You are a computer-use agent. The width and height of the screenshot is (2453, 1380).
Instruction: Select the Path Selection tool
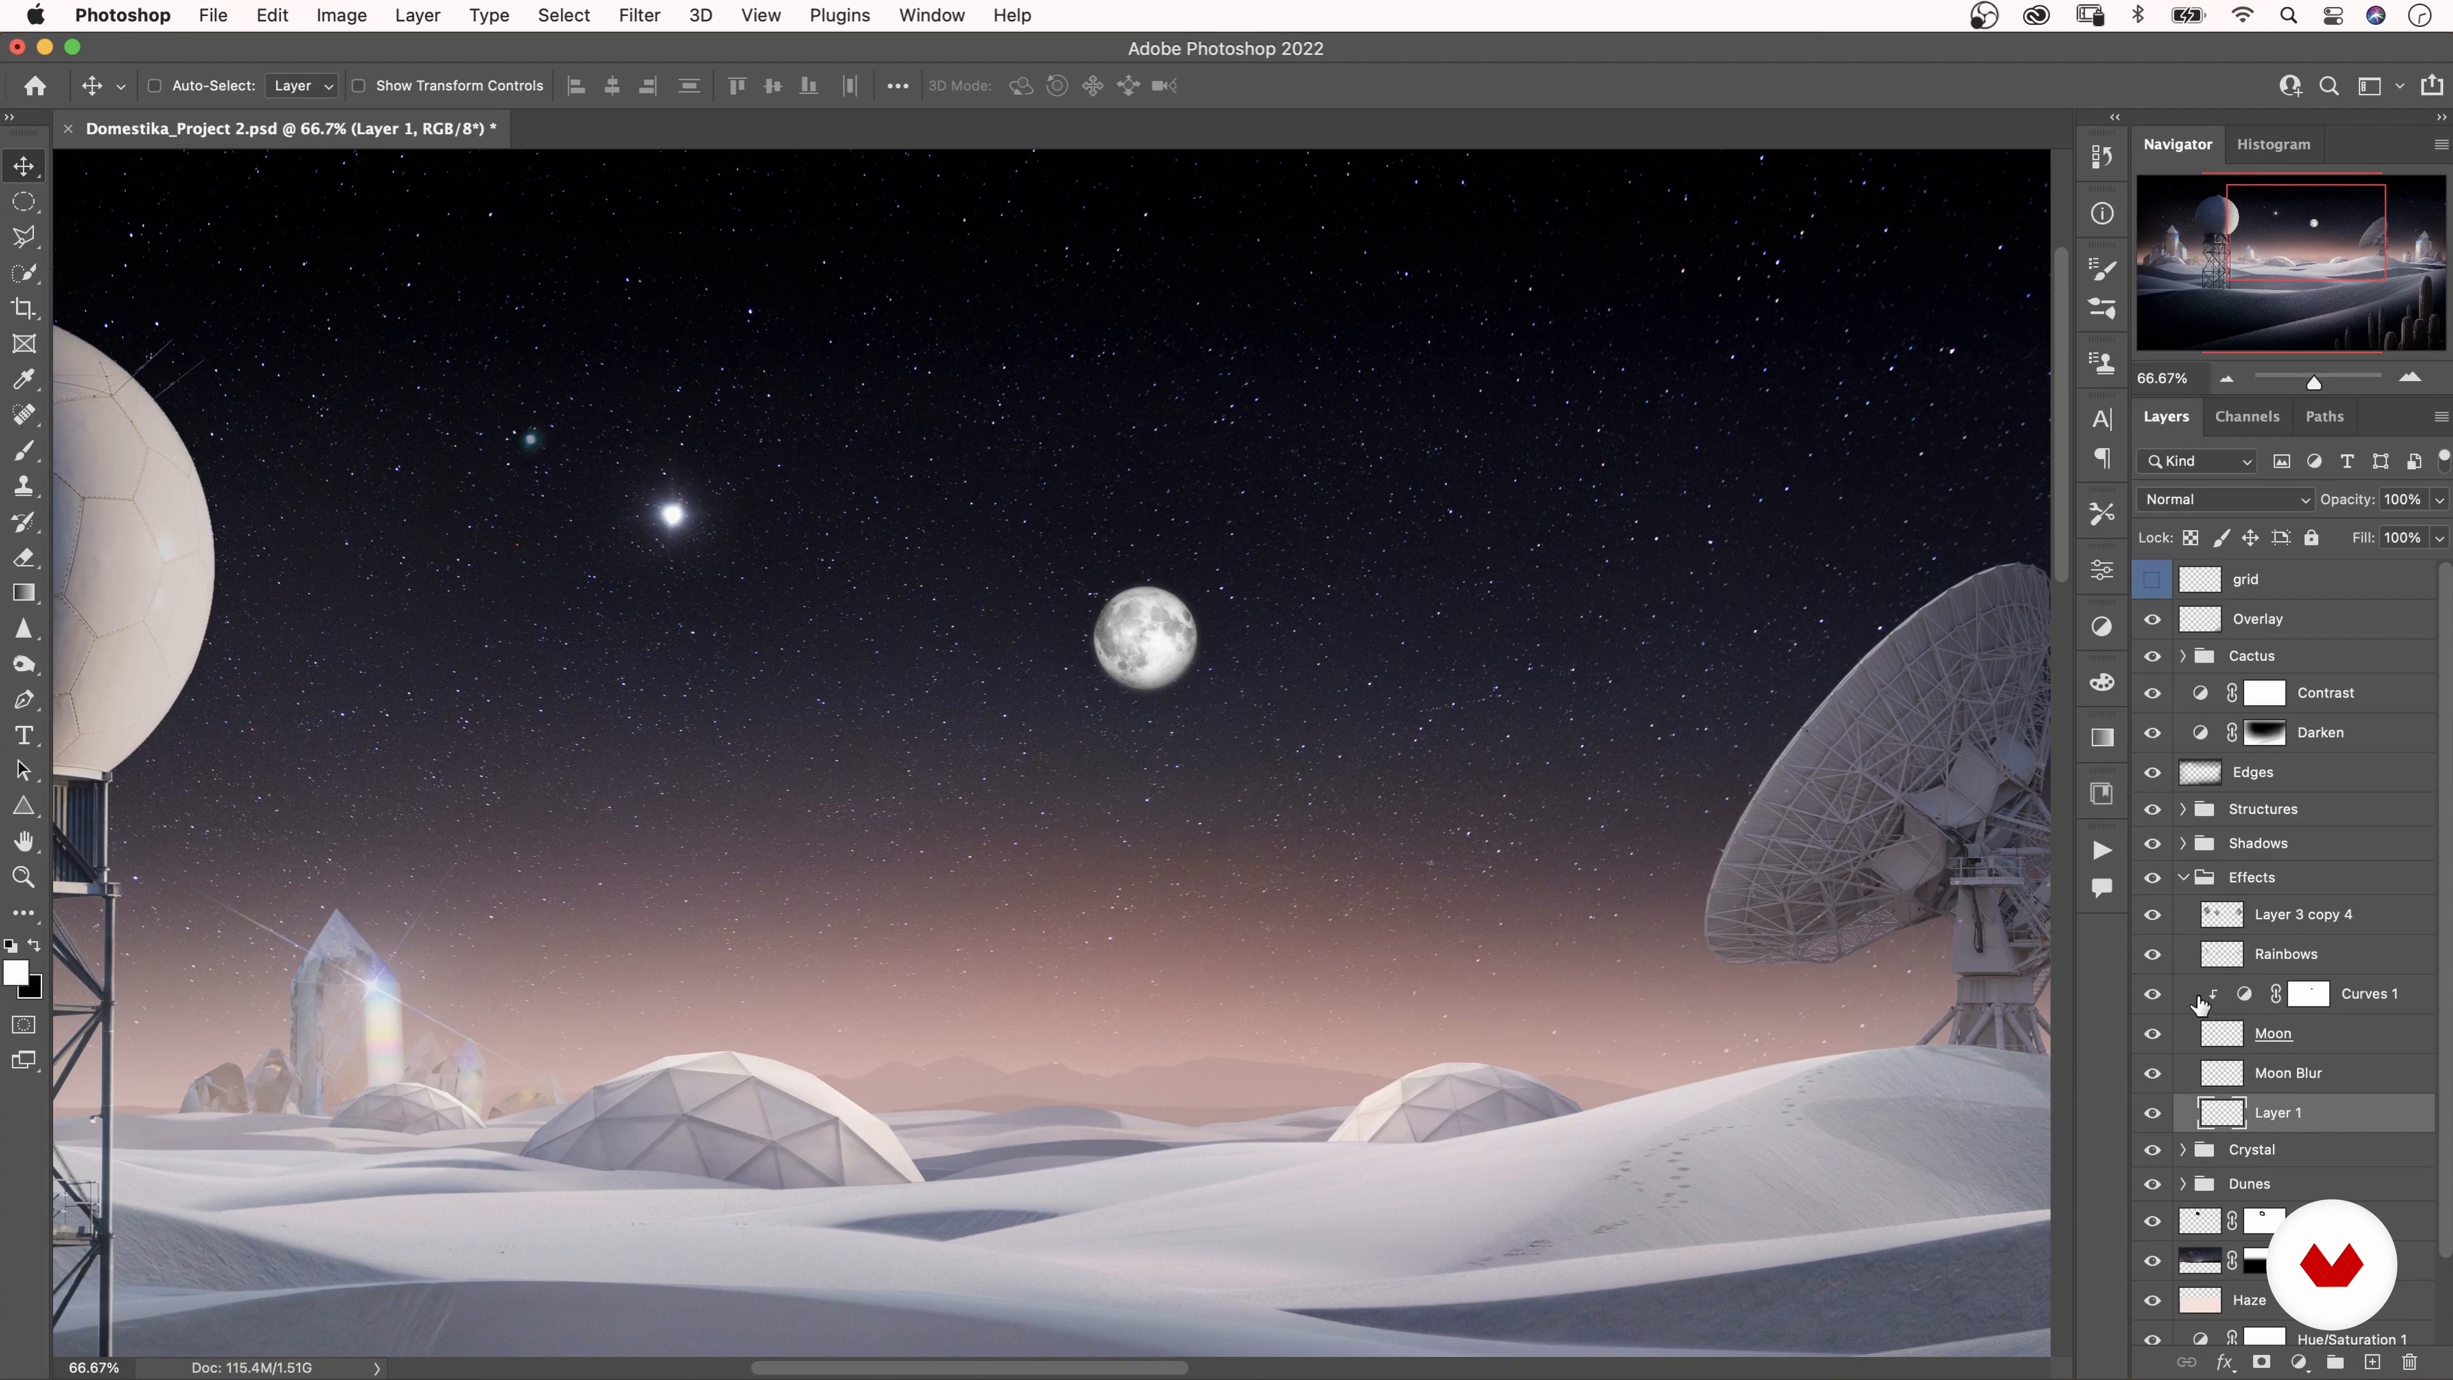24,770
